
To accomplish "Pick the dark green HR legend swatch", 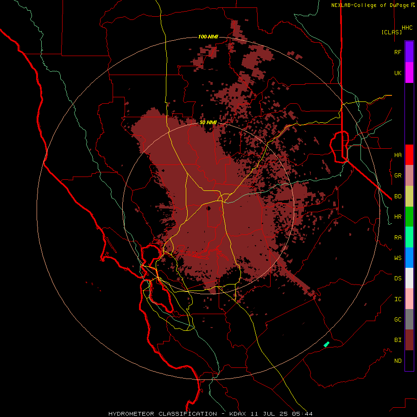I will 409,217.
